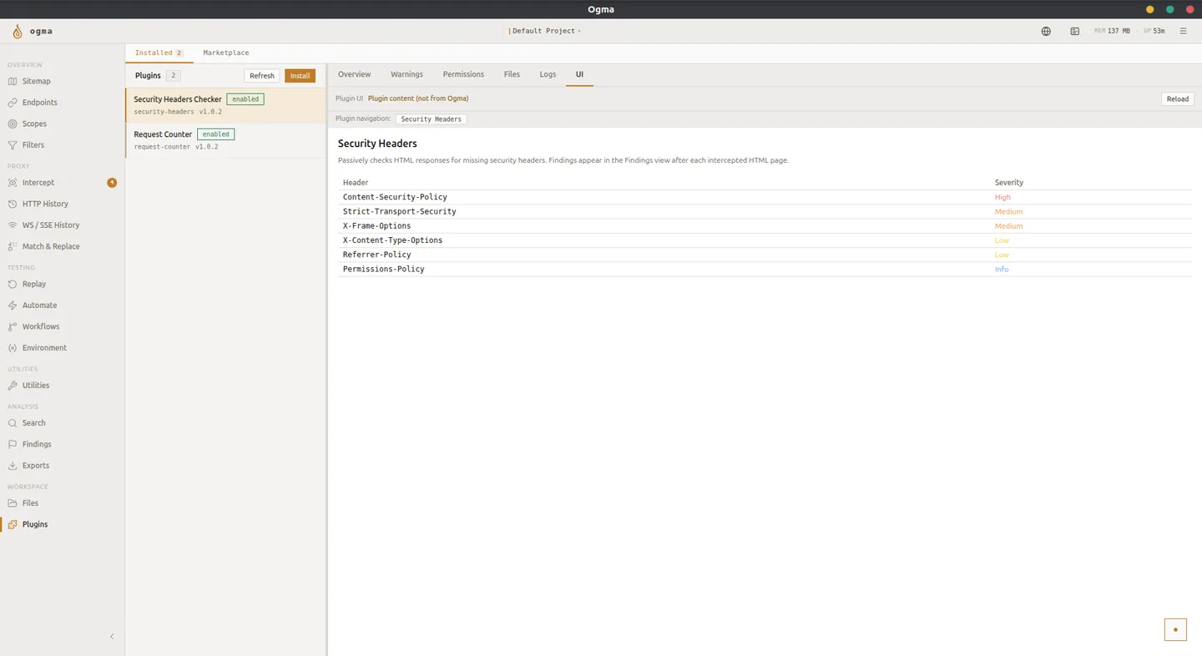This screenshot has height=656, width=1202.
Task: Click the Content-Security-Policy row
Action: coord(765,197)
